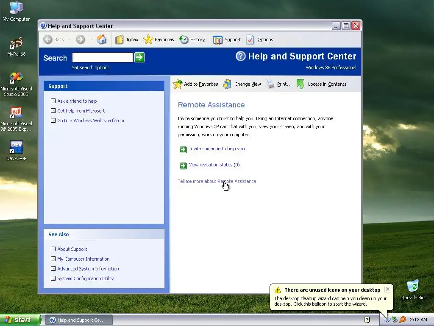Screen dimensions: 434x326
Task: Open the Back history dropdown arrow
Action: 69,39
